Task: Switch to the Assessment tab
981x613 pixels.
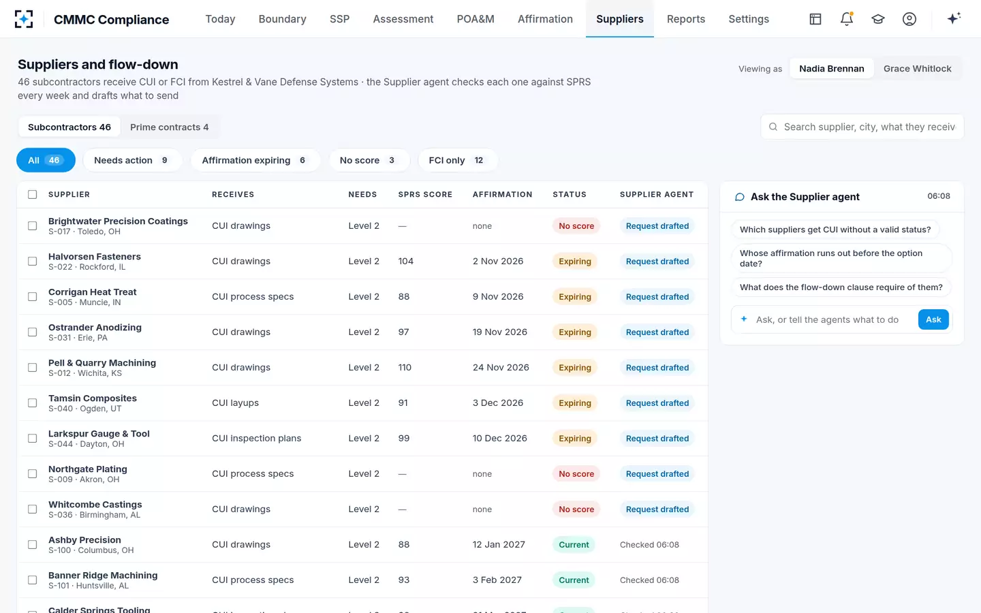Action: 403,19
